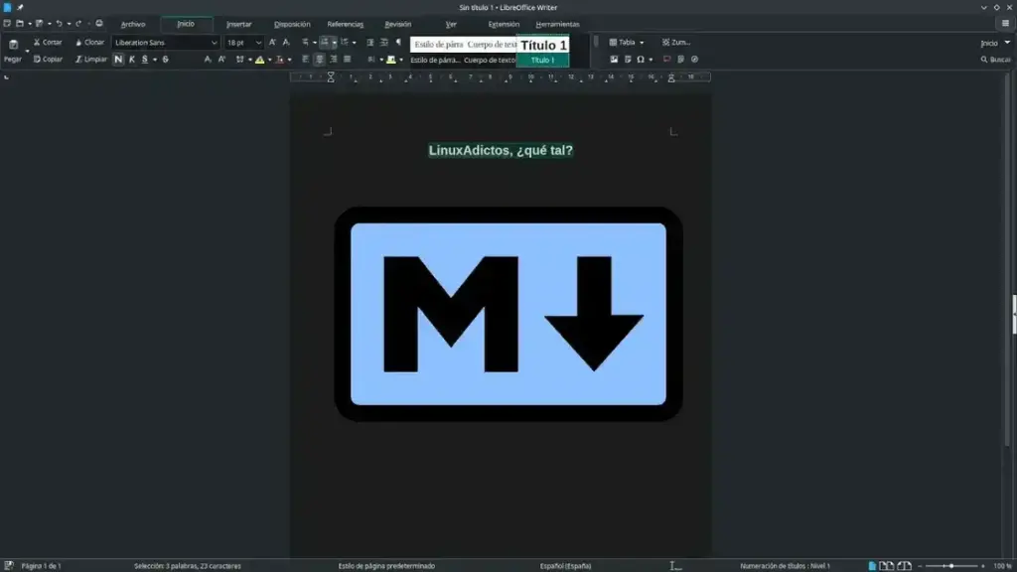Click the zoom slider in status bar
Screen dimensions: 1017x572
(951, 566)
